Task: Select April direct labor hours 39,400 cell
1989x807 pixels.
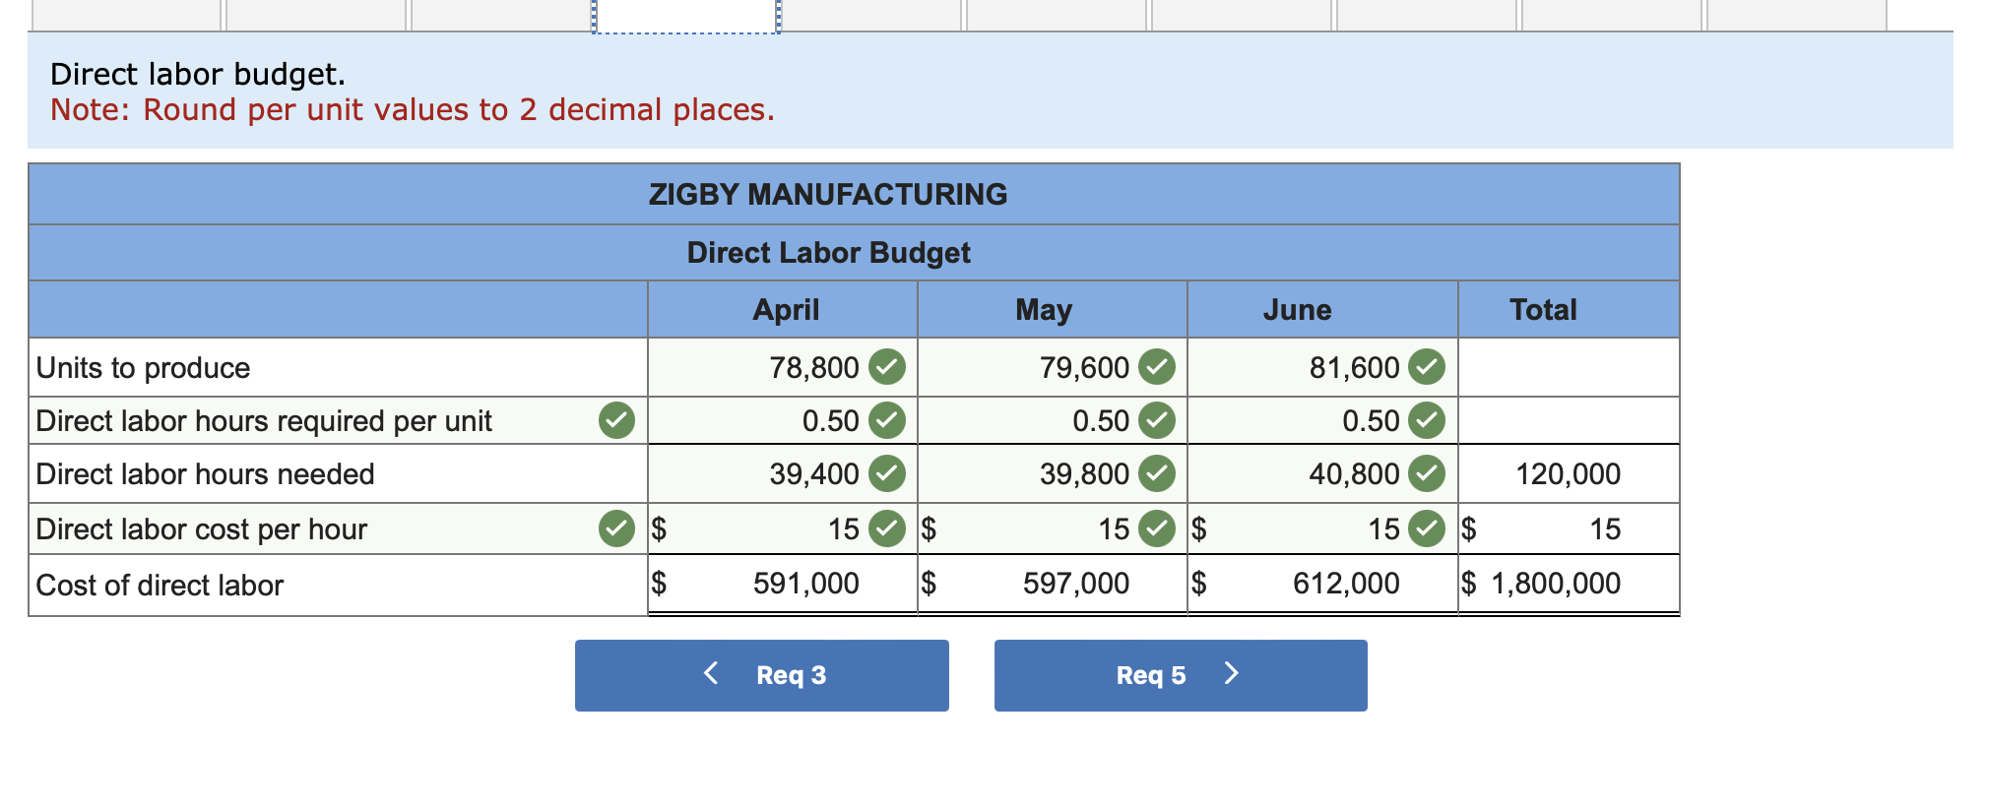Action: tap(783, 474)
